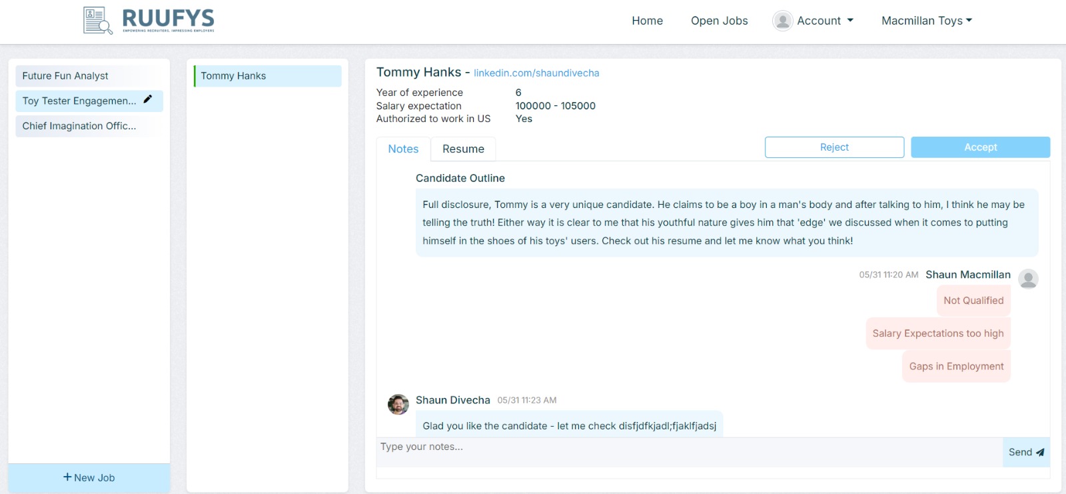Reject the candidate Tommy Hanks

[x=834, y=147]
